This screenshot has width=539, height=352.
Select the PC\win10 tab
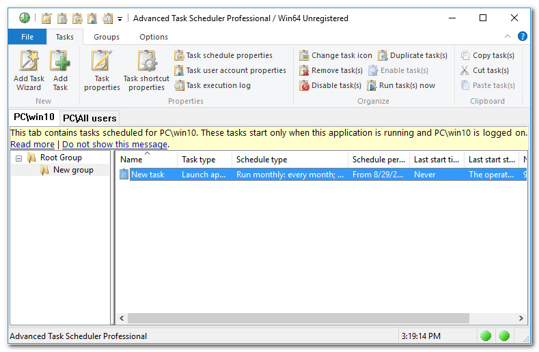(x=34, y=117)
